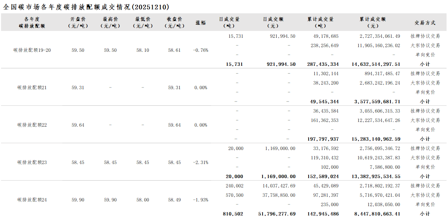The image size is (448, 218).
Task: Click the 碳排放配额24 row label
Action: pos(32,200)
